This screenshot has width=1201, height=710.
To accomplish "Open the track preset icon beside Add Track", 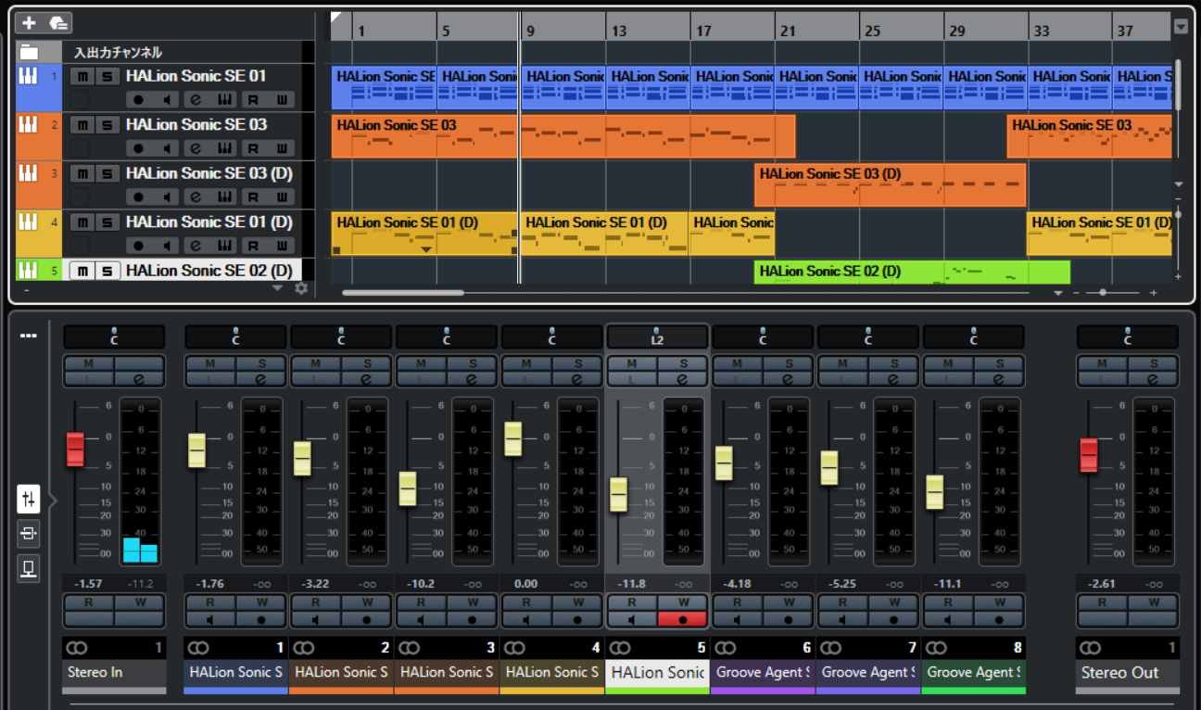I will (x=57, y=23).
